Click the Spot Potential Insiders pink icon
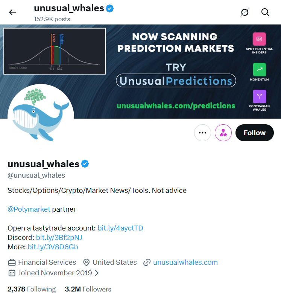 click(259, 39)
